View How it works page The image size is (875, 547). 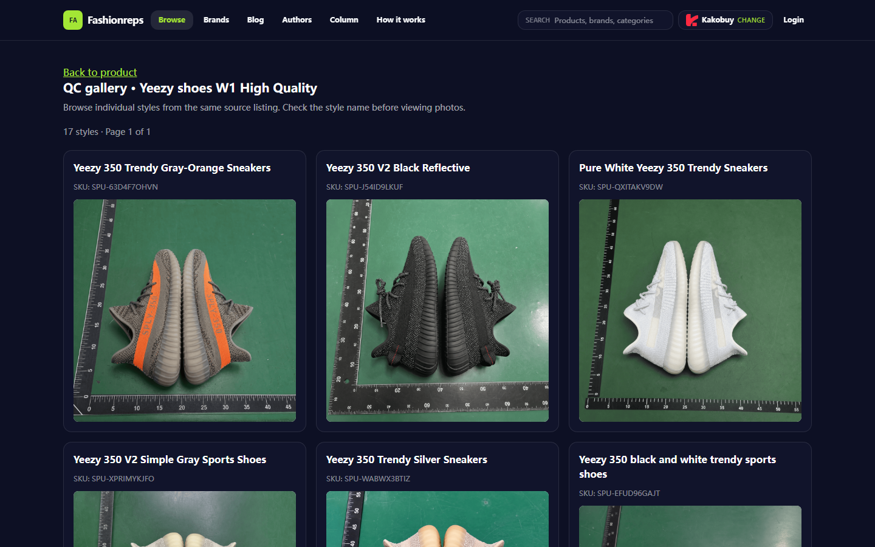(x=401, y=20)
